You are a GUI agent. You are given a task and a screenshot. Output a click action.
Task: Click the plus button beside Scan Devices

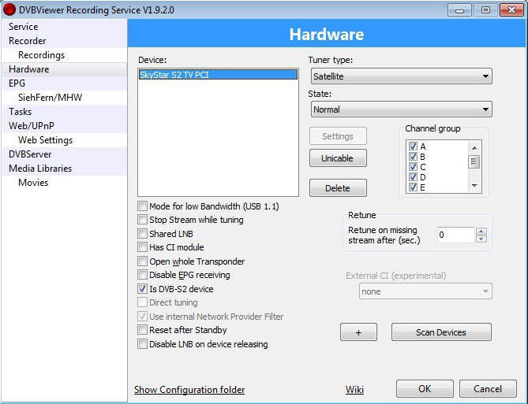[358, 332]
